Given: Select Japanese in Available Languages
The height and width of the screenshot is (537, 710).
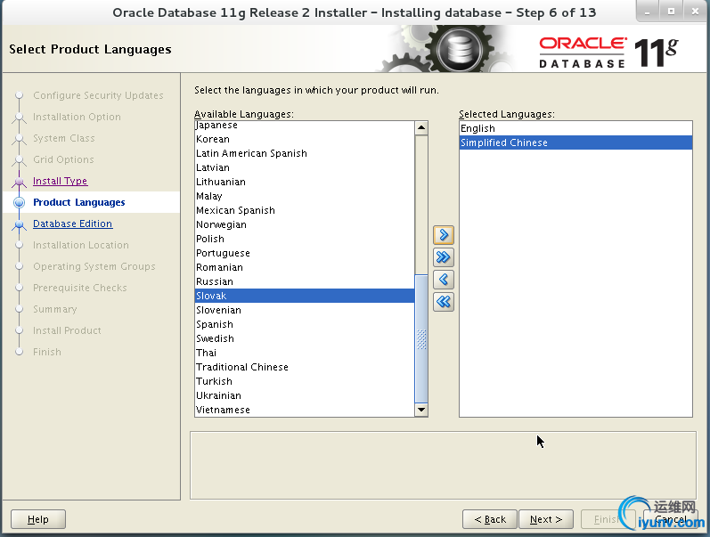Looking at the screenshot, I should point(305,126).
